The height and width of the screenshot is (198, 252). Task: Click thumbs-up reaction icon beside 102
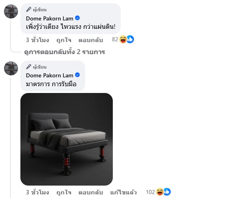[x=167, y=192]
